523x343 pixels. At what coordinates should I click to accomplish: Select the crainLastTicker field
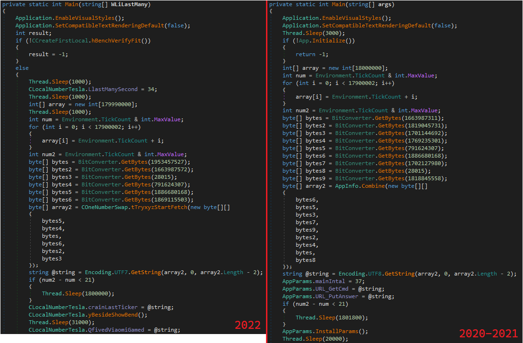point(113,307)
